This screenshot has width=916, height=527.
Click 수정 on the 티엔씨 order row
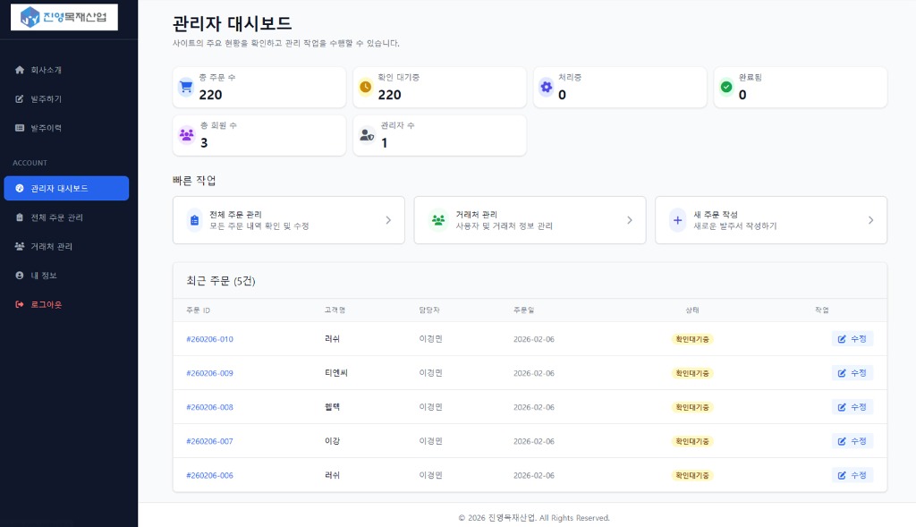coord(851,373)
